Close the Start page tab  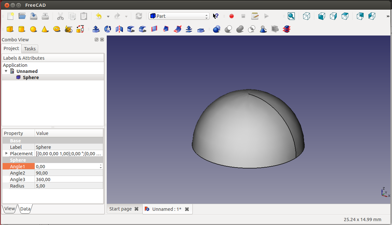point(136,209)
